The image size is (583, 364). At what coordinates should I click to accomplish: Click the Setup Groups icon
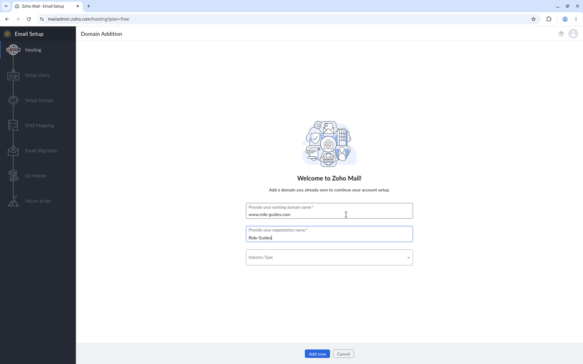pyautogui.click(x=13, y=100)
